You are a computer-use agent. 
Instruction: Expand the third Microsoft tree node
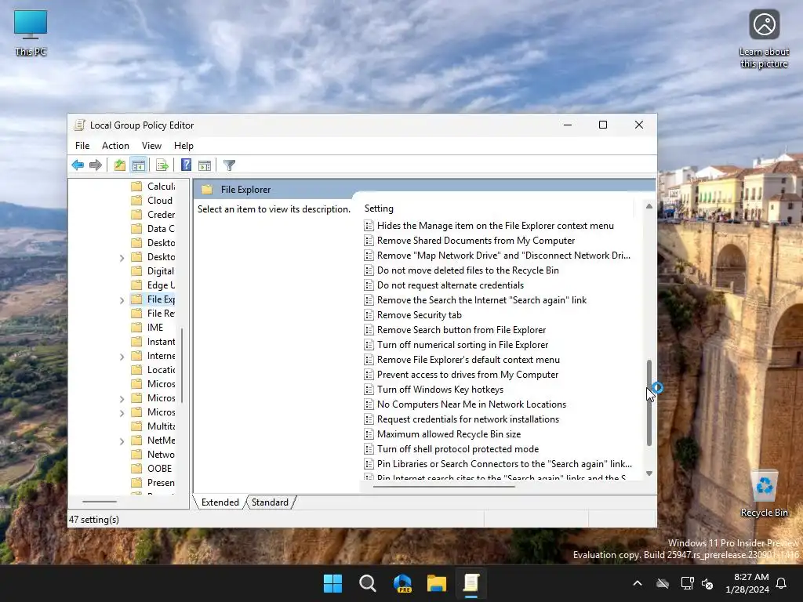(x=122, y=412)
